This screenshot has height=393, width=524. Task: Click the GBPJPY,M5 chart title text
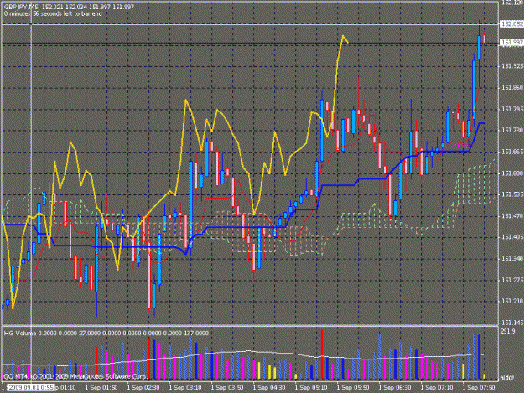click(23, 7)
